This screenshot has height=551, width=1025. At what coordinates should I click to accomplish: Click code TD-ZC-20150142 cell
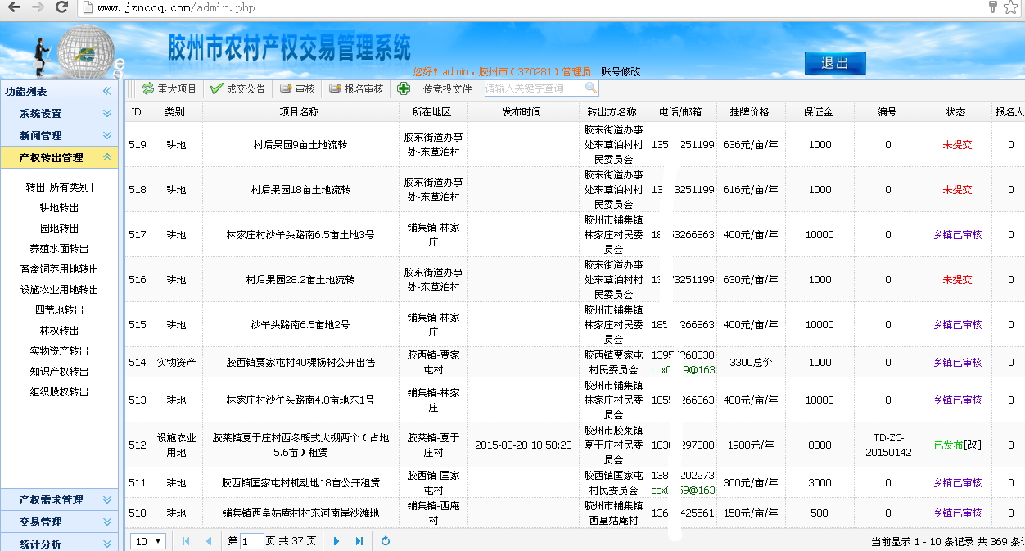tap(888, 445)
